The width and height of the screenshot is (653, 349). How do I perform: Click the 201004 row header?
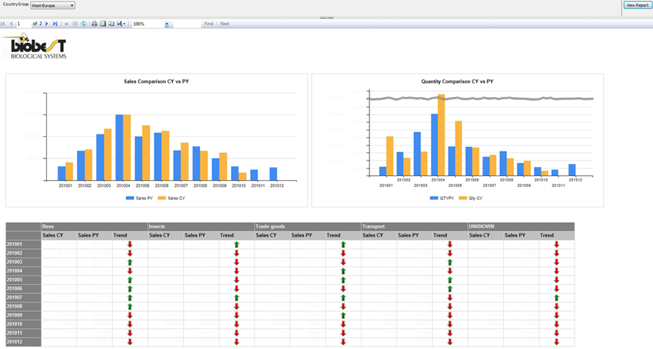click(x=24, y=271)
